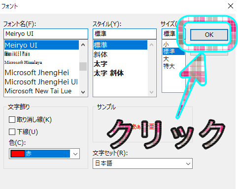Click the OK button

pos(209,35)
